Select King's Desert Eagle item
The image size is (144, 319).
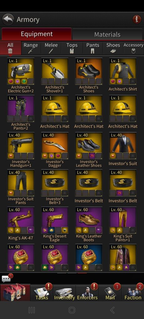55,224
